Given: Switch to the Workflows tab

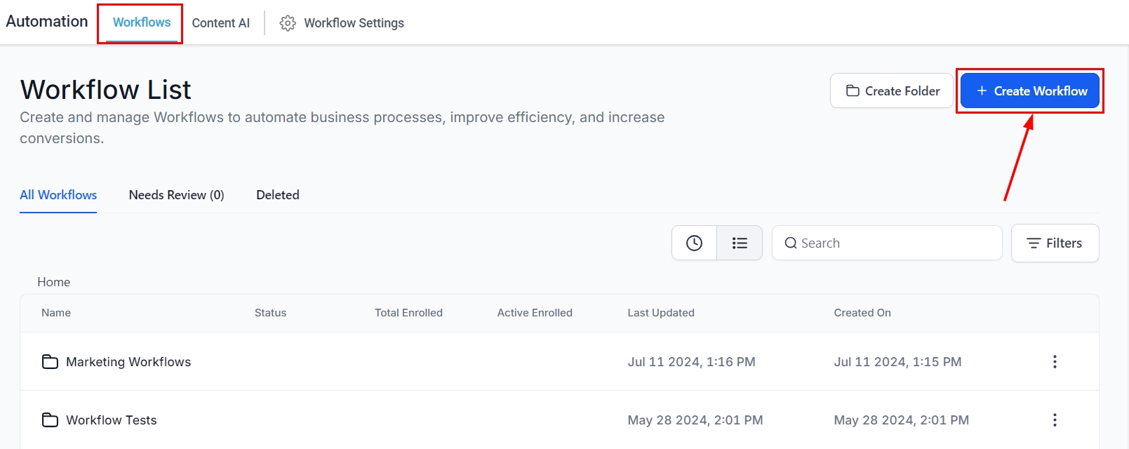Looking at the screenshot, I should point(142,22).
